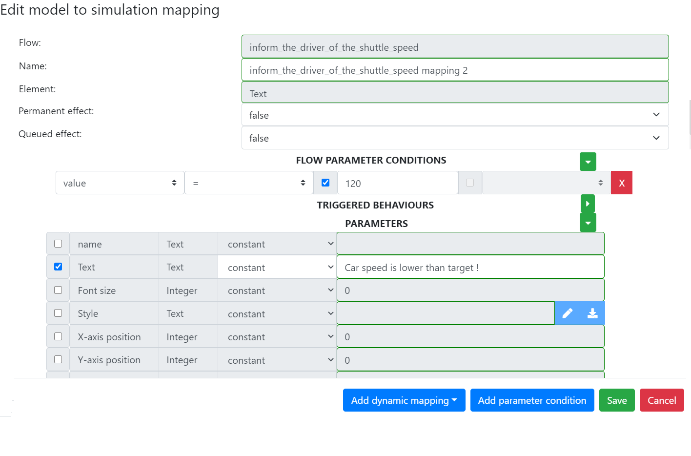This screenshot has width=691, height=456.
Task: Expand the Triggered Behaviours section
Action: (x=588, y=204)
